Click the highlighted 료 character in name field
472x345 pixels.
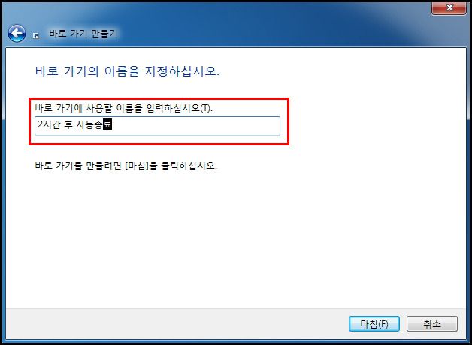tap(107, 124)
